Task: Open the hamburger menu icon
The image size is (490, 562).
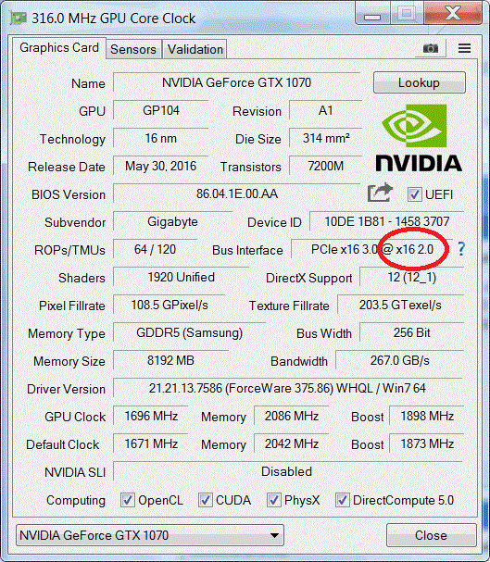Action: pos(465,48)
